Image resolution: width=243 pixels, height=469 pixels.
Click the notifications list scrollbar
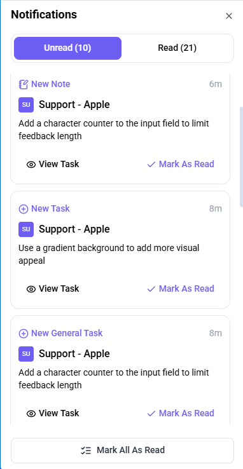point(241,157)
